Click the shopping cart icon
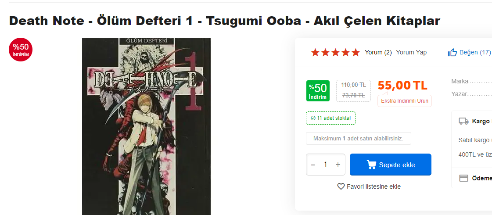The image size is (492, 215). click(x=371, y=165)
